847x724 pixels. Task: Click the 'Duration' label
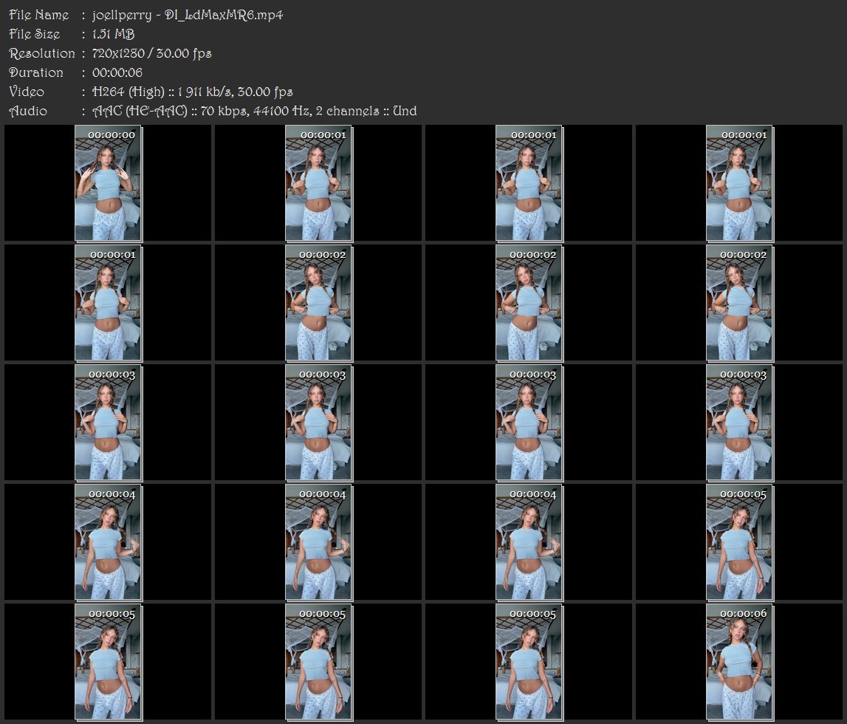[x=35, y=72]
